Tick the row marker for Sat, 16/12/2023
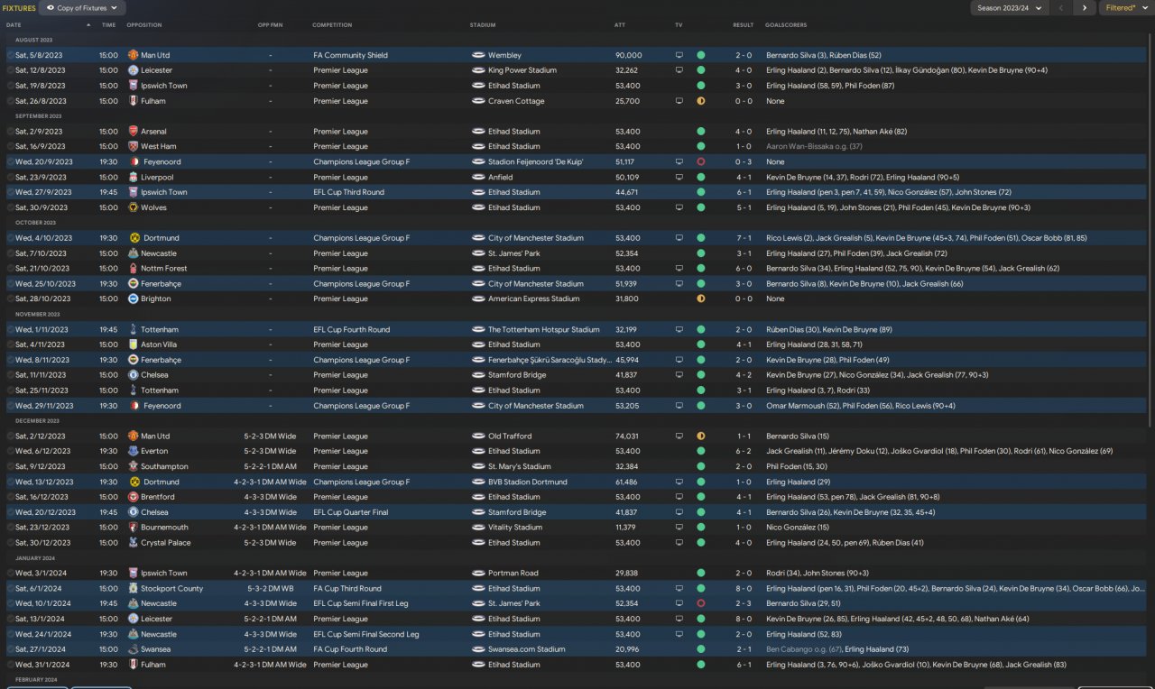 tap(11, 497)
